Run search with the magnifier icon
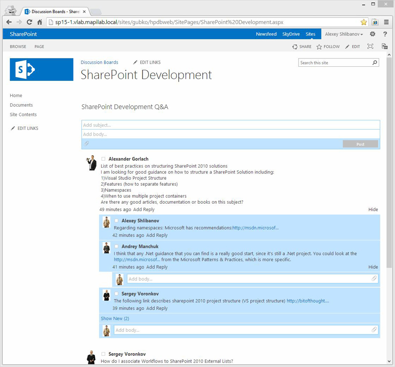 click(375, 62)
